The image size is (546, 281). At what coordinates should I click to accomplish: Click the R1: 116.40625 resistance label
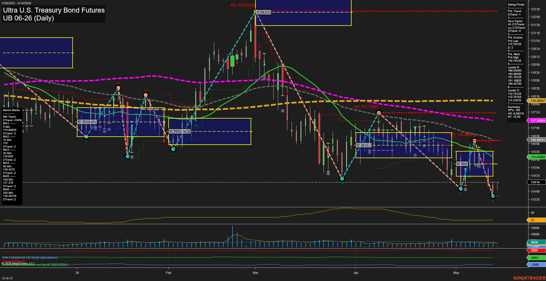coord(462,135)
